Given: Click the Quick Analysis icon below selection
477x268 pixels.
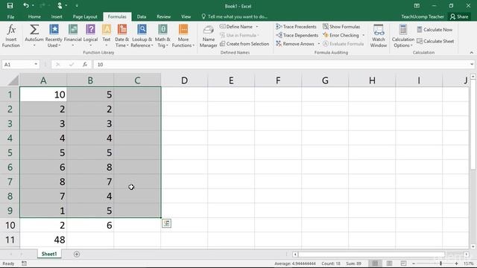Looking at the screenshot, I should click(x=166, y=223).
